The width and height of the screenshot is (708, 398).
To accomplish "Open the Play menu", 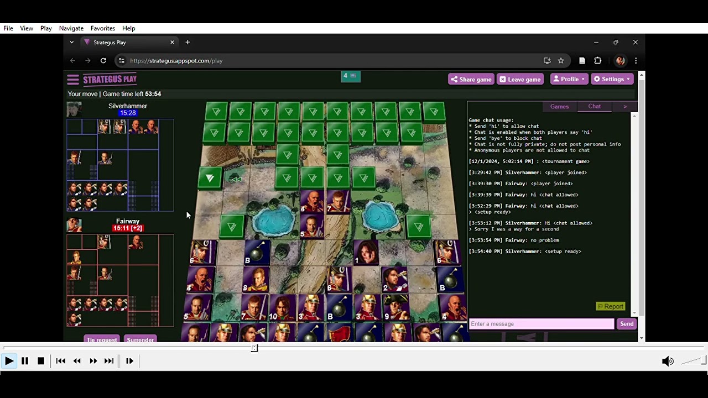I will 46,28.
